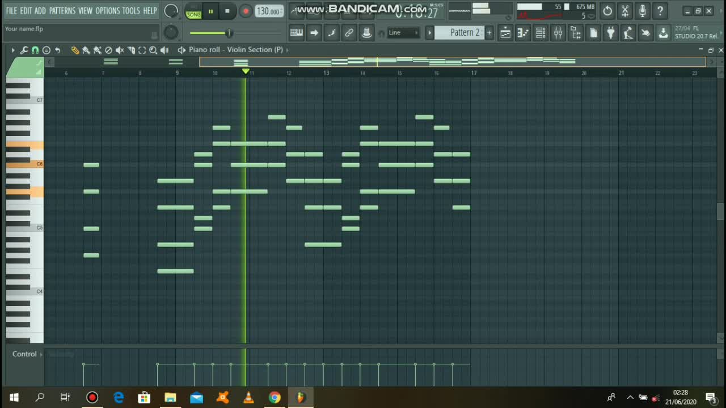This screenshot has width=726, height=408.
Task: Click the main pitch knob
Action: pyautogui.click(x=171, y=33)
